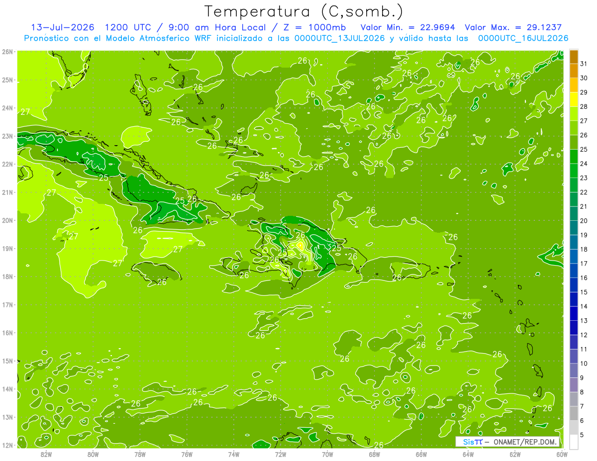Click the yellow swatch between 28 and 29
597x461 pixels.
[x=574, y=99]
